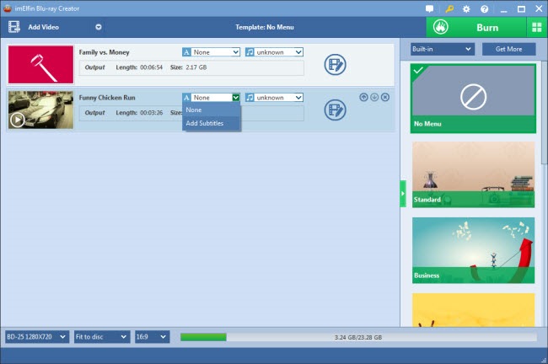Click subtitle A icon for Family vs. Money

[186, 52]
